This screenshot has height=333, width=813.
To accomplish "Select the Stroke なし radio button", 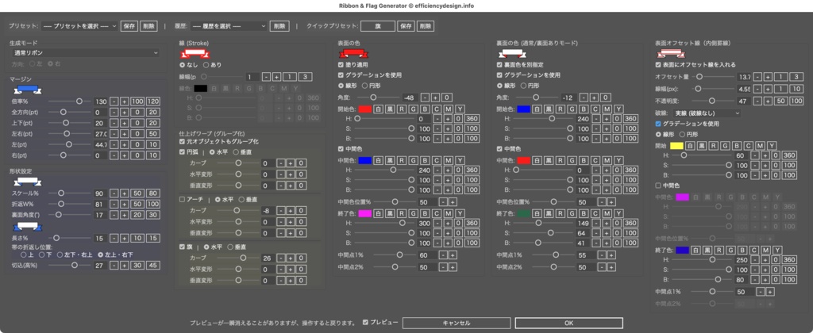I will pyautogui.click(x=182, y=65).
